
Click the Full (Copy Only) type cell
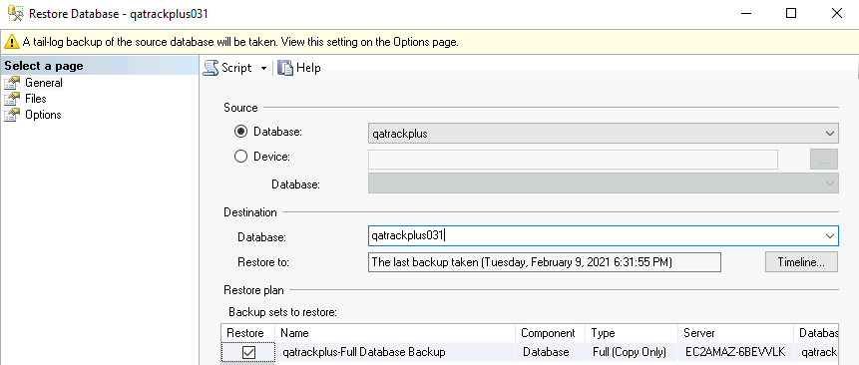pyautogui.click(x=629, y=352)
